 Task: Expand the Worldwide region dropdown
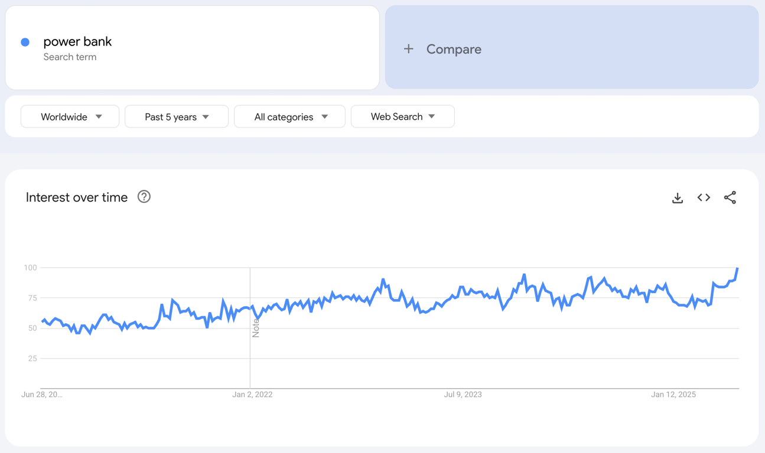(70, 116)
